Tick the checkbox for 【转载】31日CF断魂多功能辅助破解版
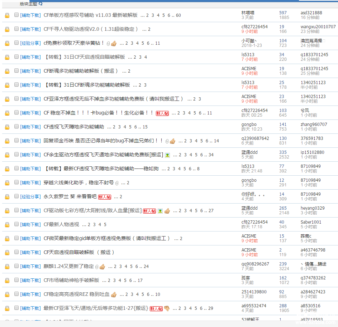338x327 pixels. (16, 84)
